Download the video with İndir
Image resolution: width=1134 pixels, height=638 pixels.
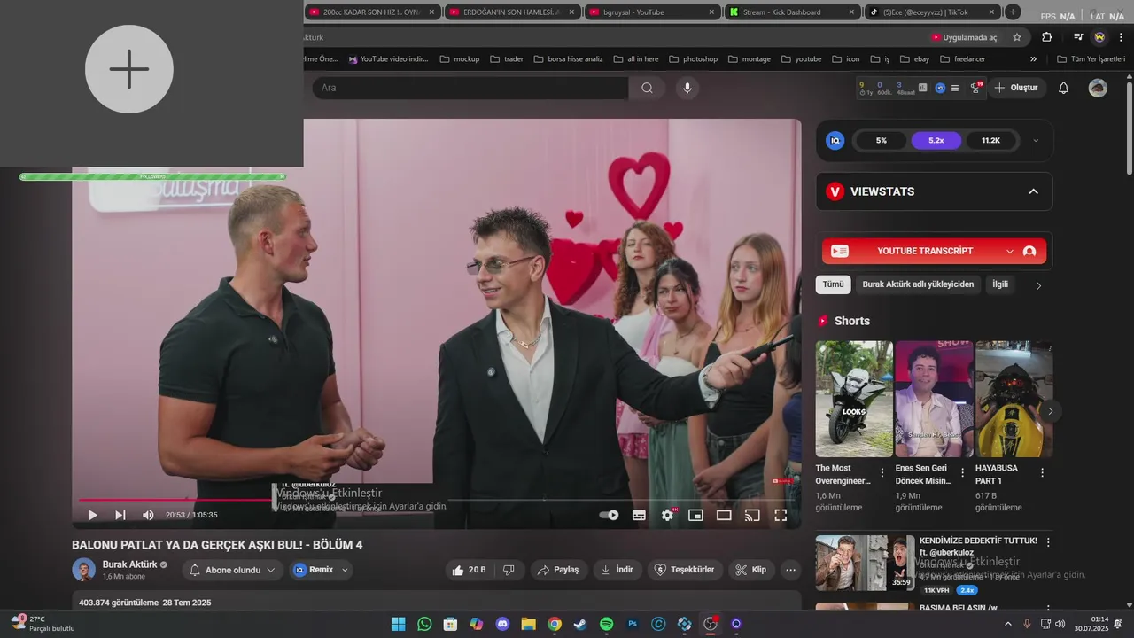[x=617, y=570]
